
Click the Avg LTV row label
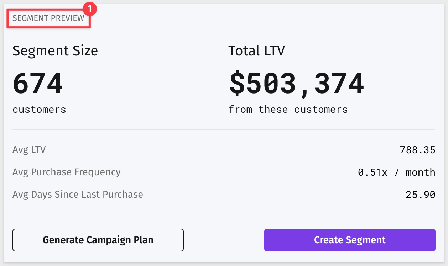[x=29, y=150]
